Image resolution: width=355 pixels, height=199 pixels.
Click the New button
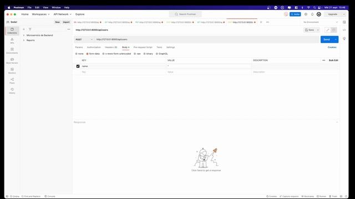coord(58,22)
